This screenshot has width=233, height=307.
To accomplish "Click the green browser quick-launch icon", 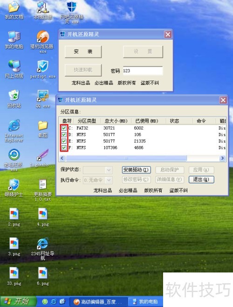I will (x=45, y=301).
